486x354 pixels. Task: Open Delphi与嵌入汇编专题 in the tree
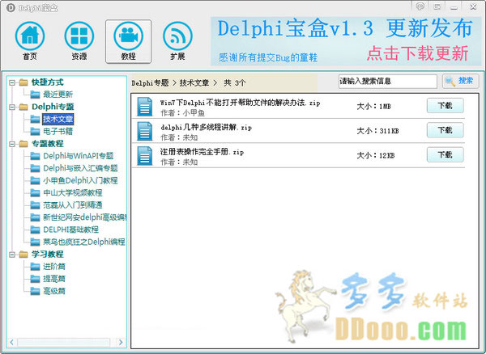(80, 168)
